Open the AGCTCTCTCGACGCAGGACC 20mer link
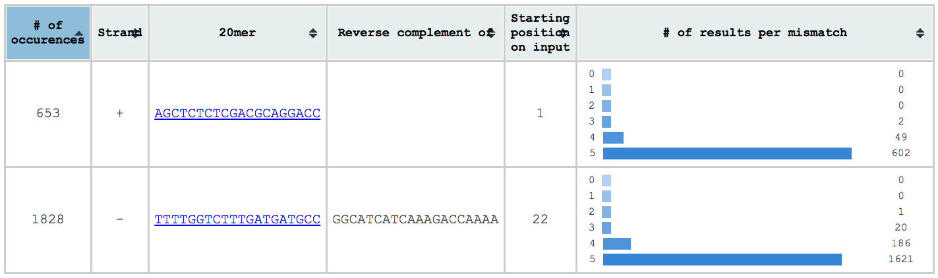Viewport: 938px width, 278px height. (237, 113)
